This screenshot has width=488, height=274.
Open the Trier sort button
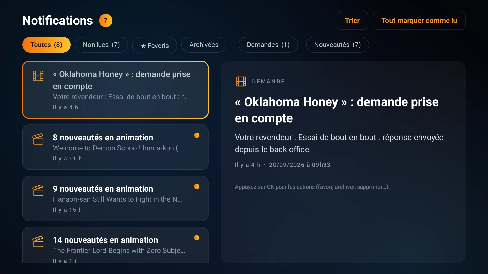pyautogui.click(x=352, y=20)
